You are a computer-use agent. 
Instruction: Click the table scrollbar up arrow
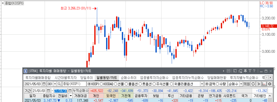[270, 96]
